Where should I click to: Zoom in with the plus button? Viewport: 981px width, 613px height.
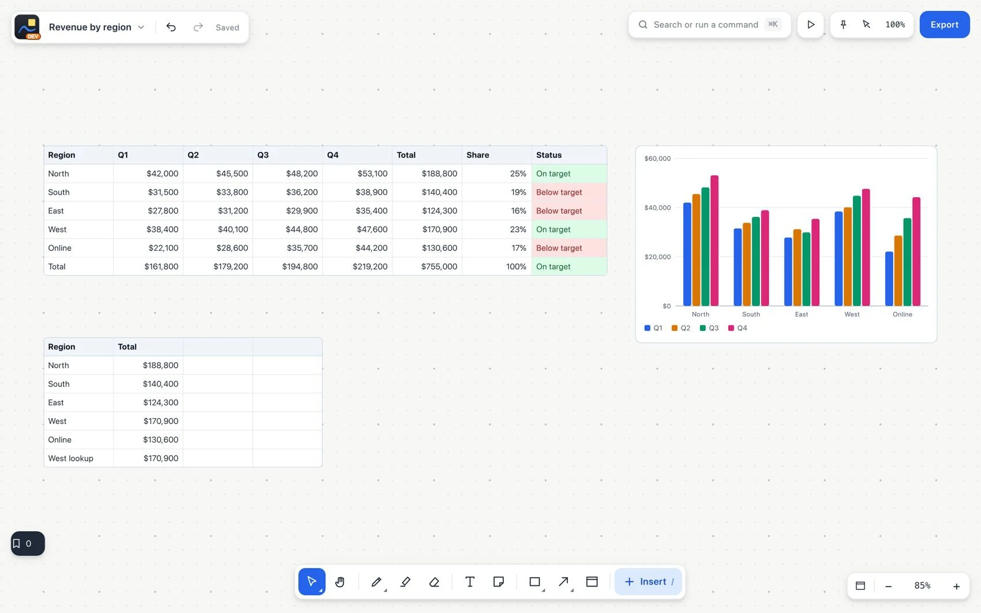click(x=956, y=586)
